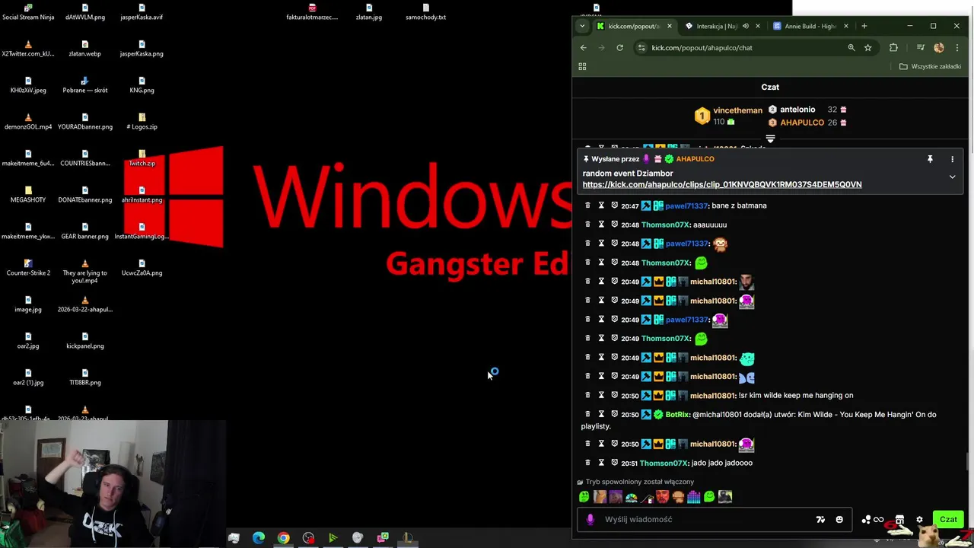The width and height of the screenshot is (974, 548).
Task: Go back with Chrome back arrow
Action: (584, 47)
